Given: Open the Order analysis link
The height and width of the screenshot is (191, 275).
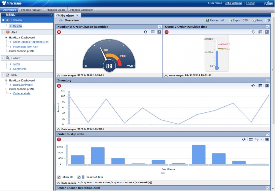Looking at the screenshot, I should pos(21,93).
